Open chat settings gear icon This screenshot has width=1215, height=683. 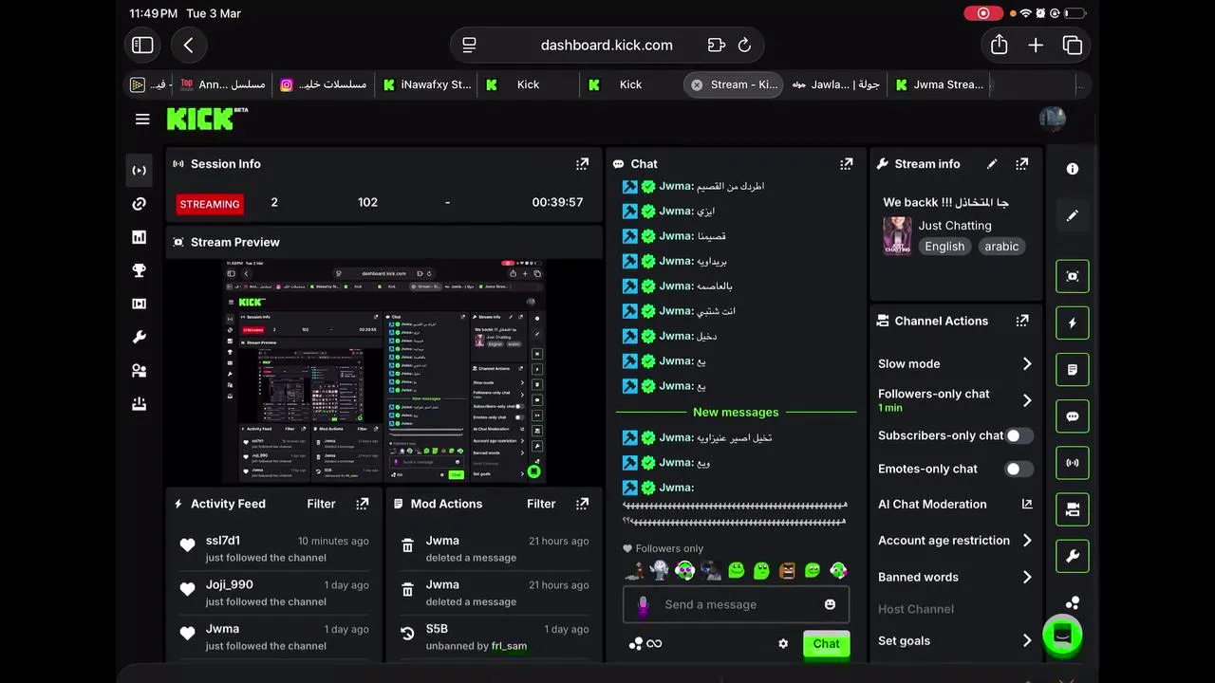[x=783, y=643]
